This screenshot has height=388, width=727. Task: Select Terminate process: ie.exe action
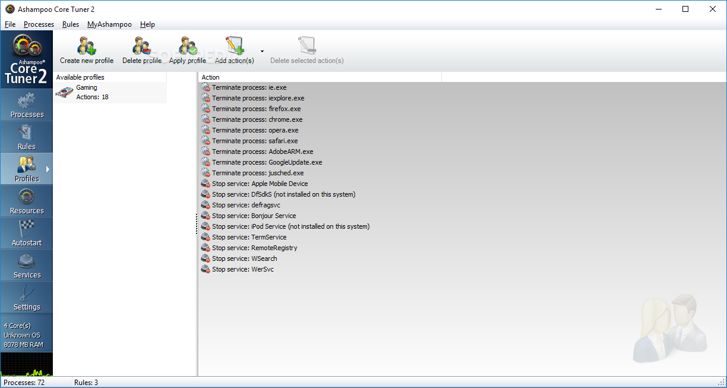pos(249,87)
